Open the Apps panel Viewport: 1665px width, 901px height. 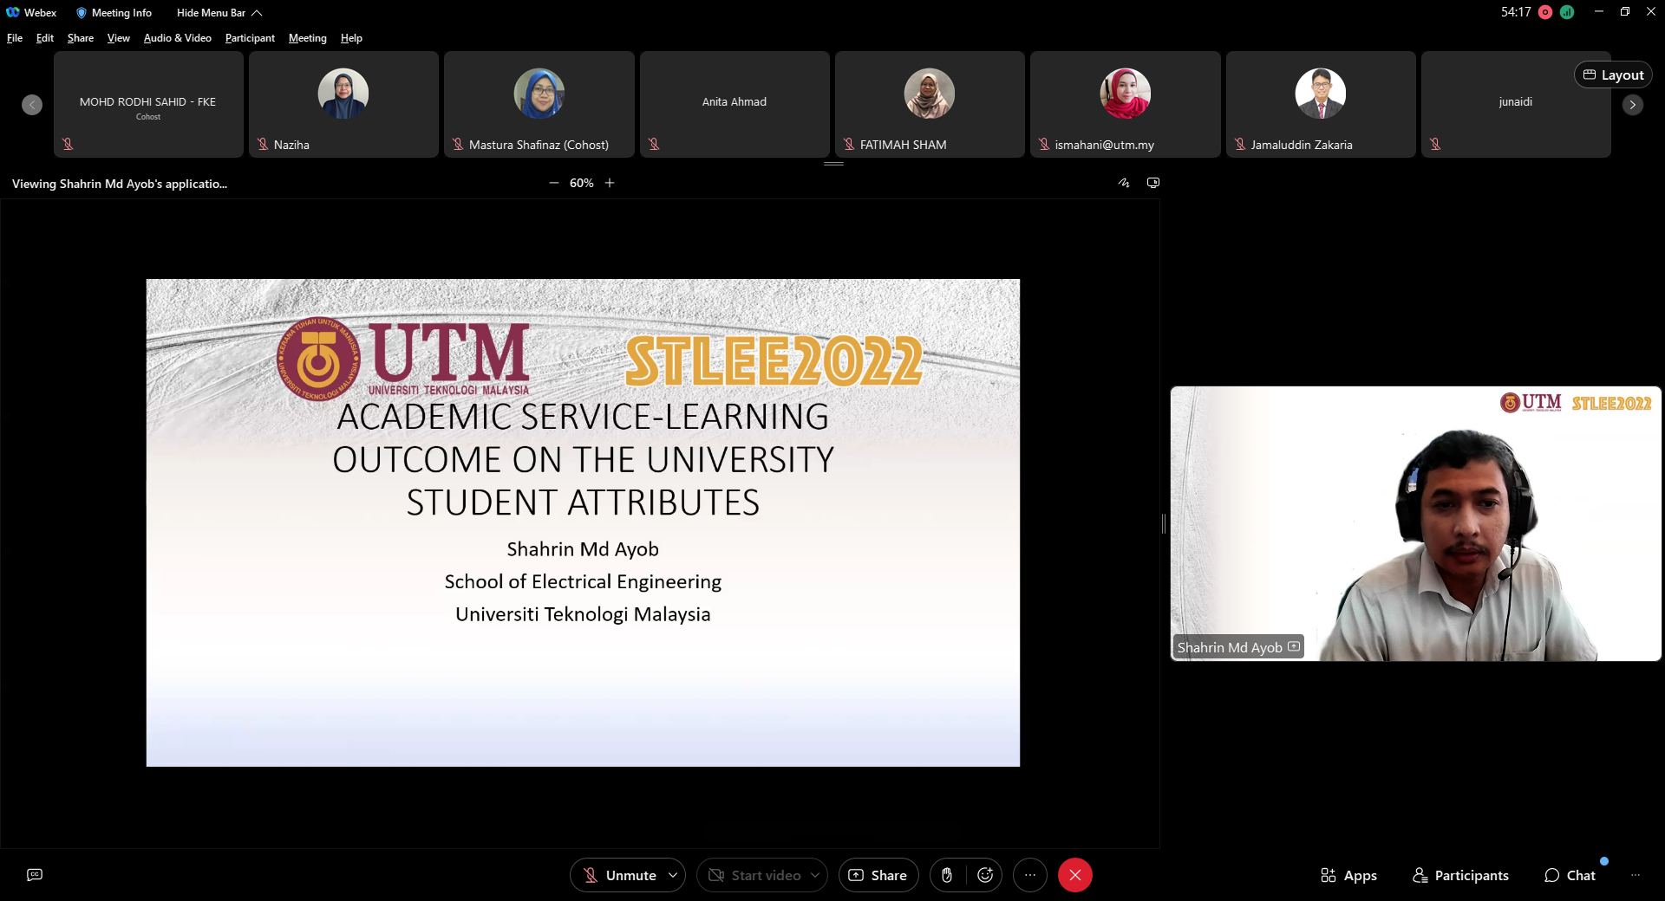(1348, 875)
